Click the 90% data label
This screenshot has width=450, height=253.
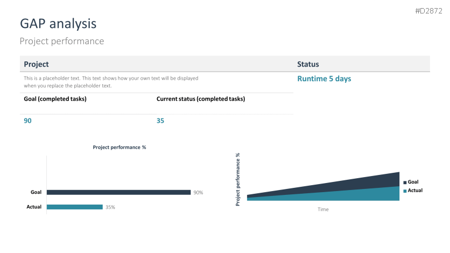pos(198,192)
